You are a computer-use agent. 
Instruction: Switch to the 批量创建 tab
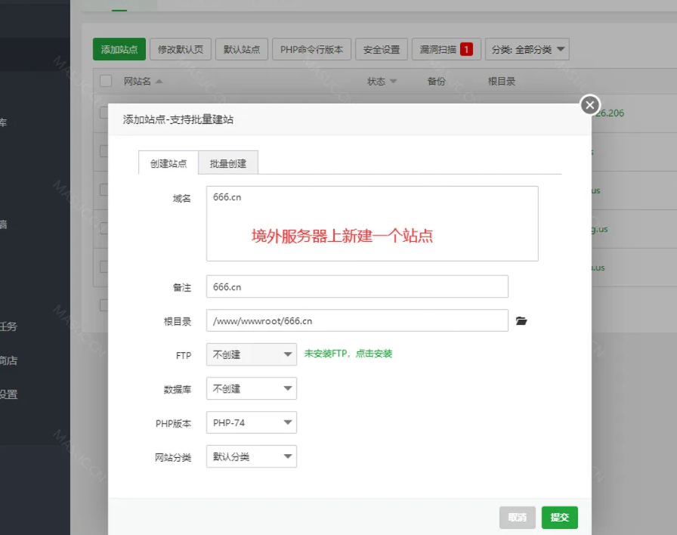click(228, 162)
